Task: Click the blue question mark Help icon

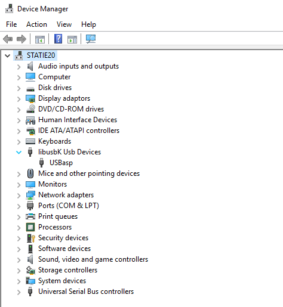Action: (x=59, y=39)
